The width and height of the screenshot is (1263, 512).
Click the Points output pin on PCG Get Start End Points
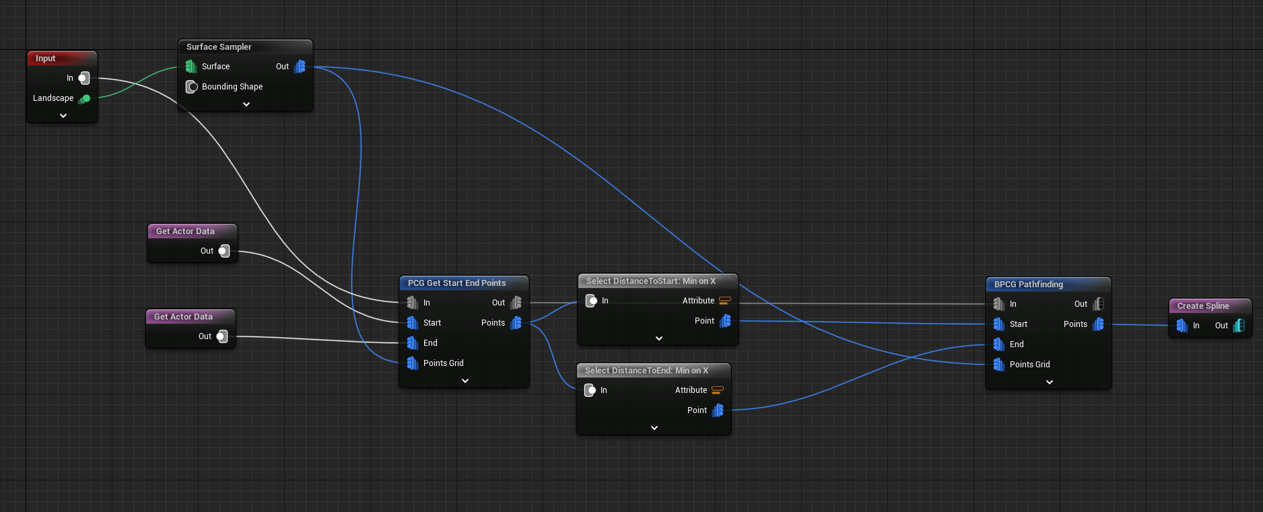[516, 323]
